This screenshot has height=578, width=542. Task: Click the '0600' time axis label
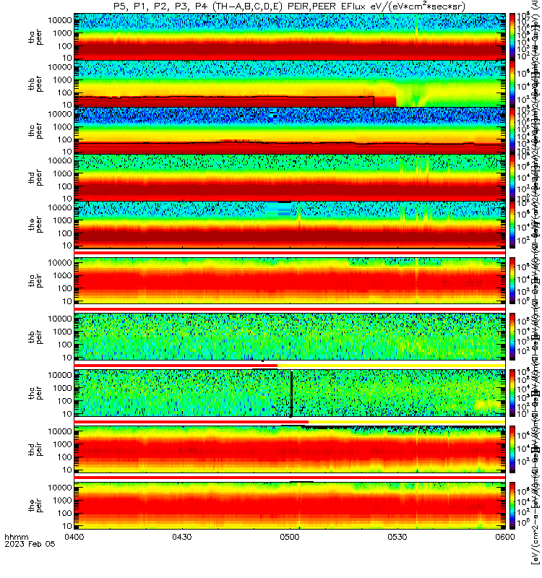505,537
